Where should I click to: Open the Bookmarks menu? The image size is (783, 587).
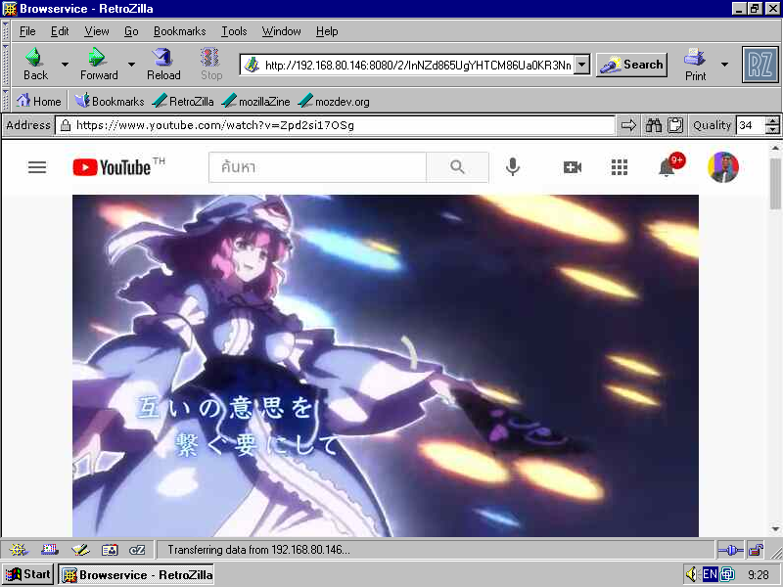click(179, 31)
